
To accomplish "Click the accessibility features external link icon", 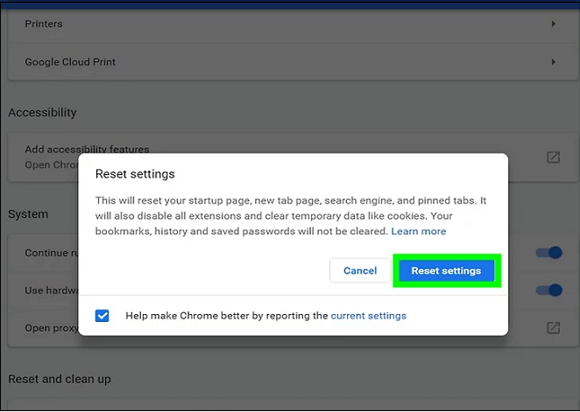I will (554, 157).
